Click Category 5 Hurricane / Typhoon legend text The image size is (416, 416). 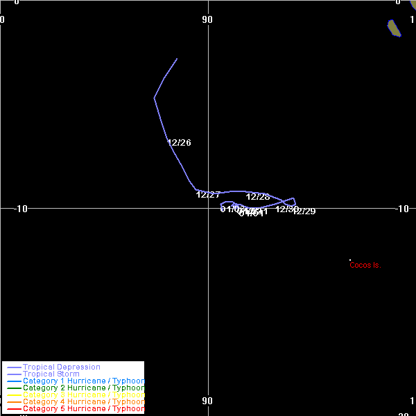click(83, 409)
